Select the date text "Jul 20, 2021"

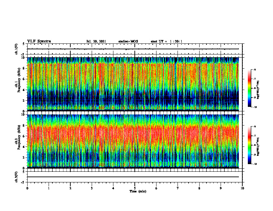(96, 41)
